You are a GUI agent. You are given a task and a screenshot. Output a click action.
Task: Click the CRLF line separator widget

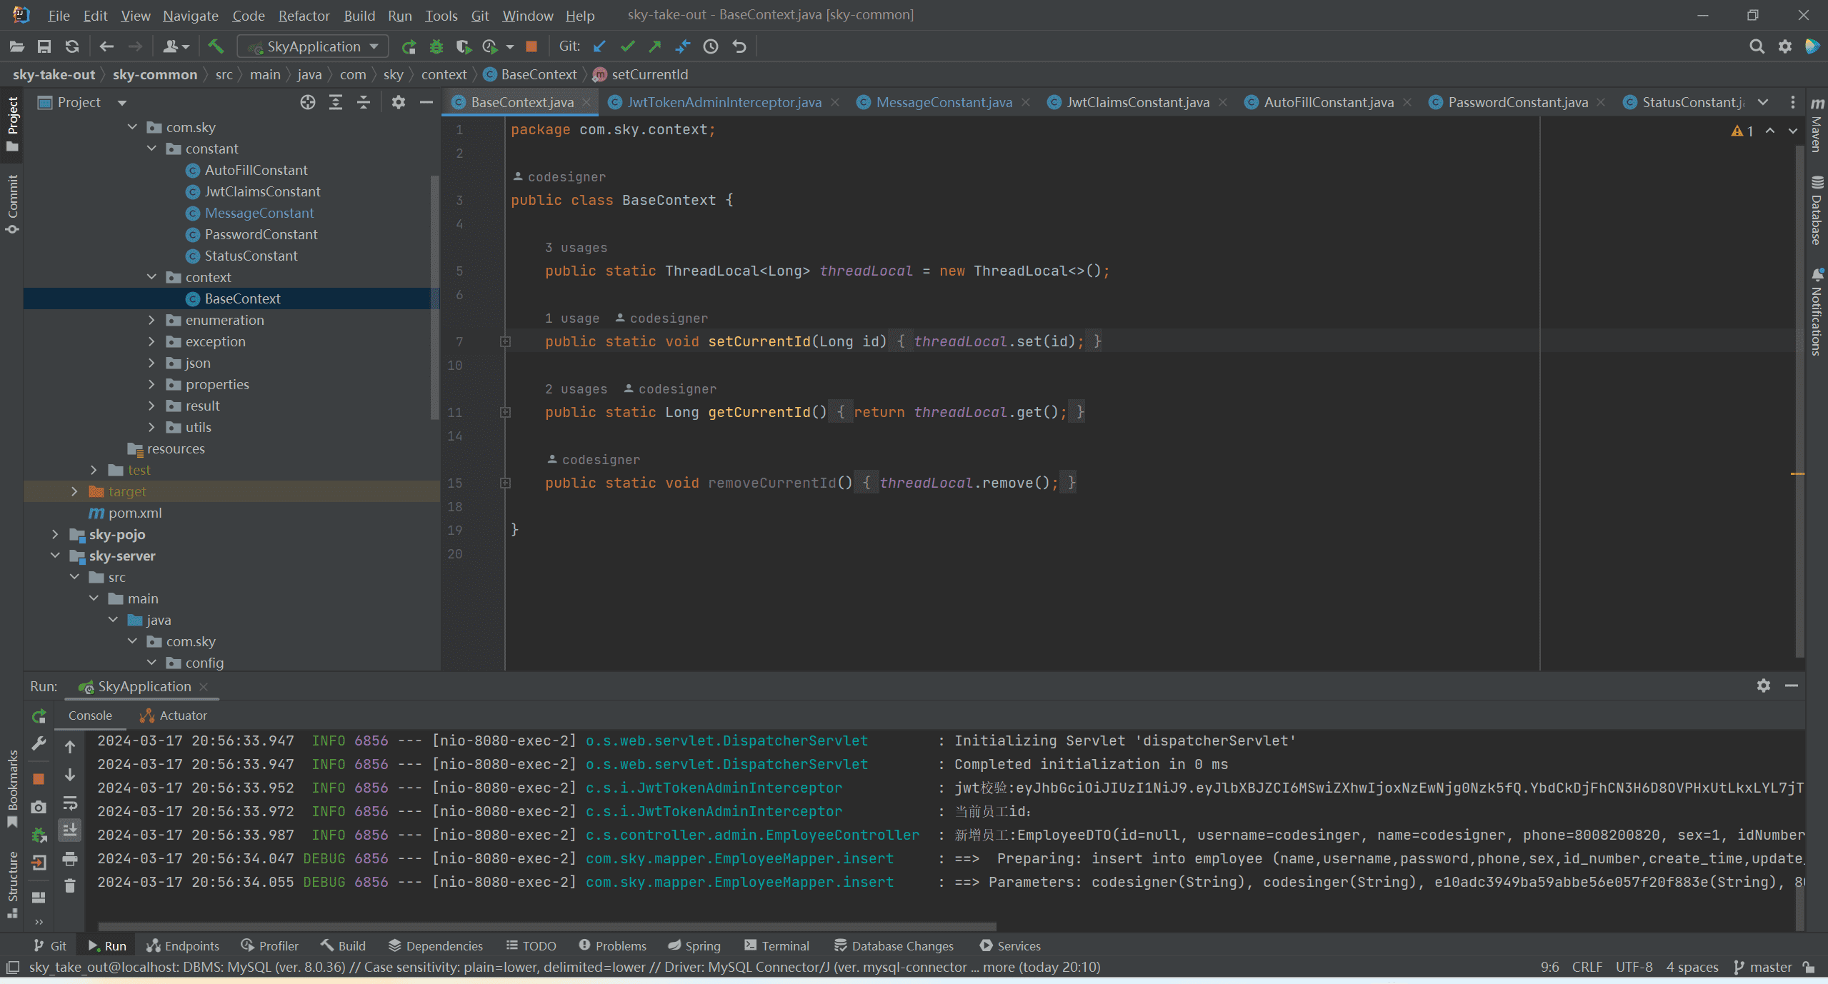[x=1587, y=967]
